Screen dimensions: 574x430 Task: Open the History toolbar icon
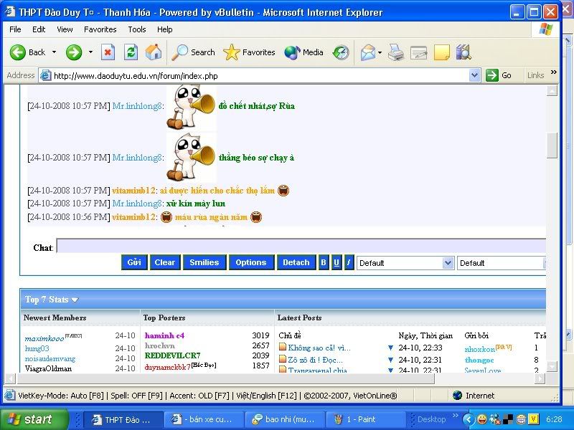(341, 52)
